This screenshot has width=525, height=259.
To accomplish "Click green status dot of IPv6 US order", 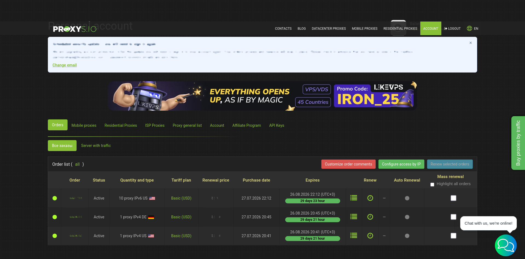I will 55,198.
